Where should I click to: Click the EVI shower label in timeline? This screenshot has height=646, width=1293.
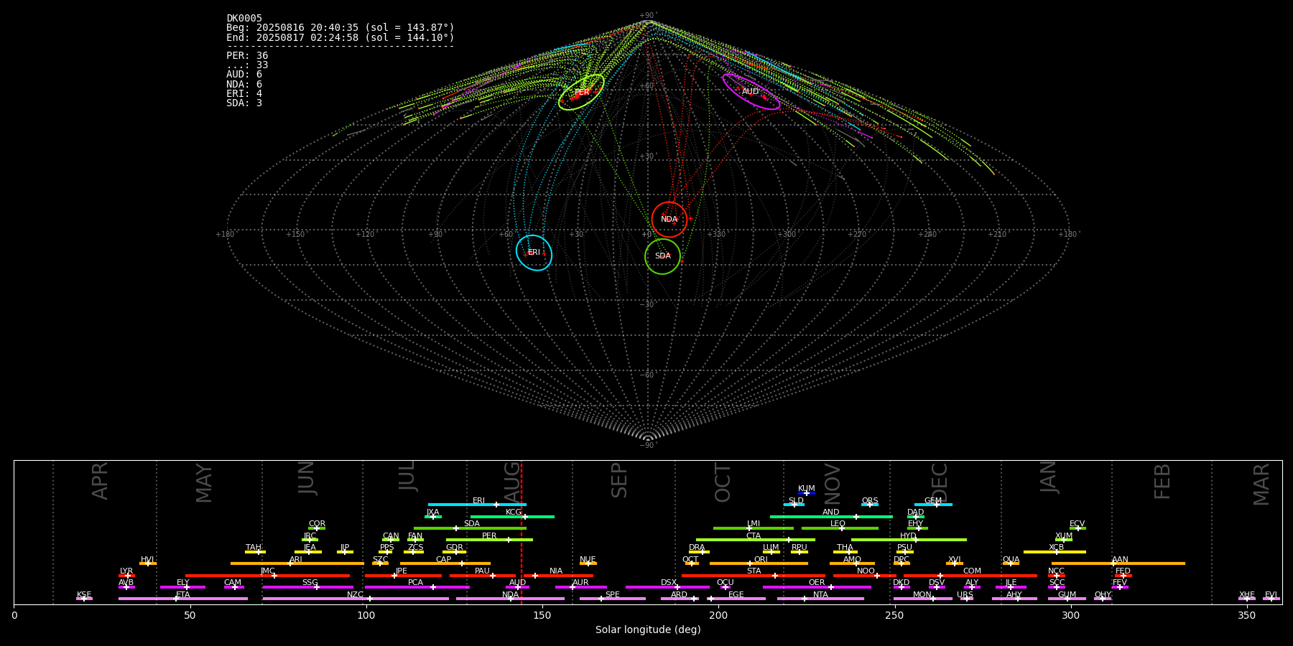[x=1271, y=595]
